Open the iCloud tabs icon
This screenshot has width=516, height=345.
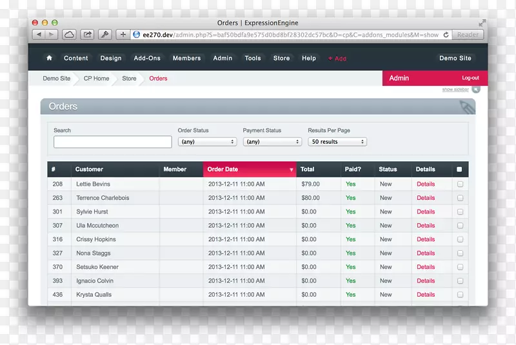click(69, 35)
